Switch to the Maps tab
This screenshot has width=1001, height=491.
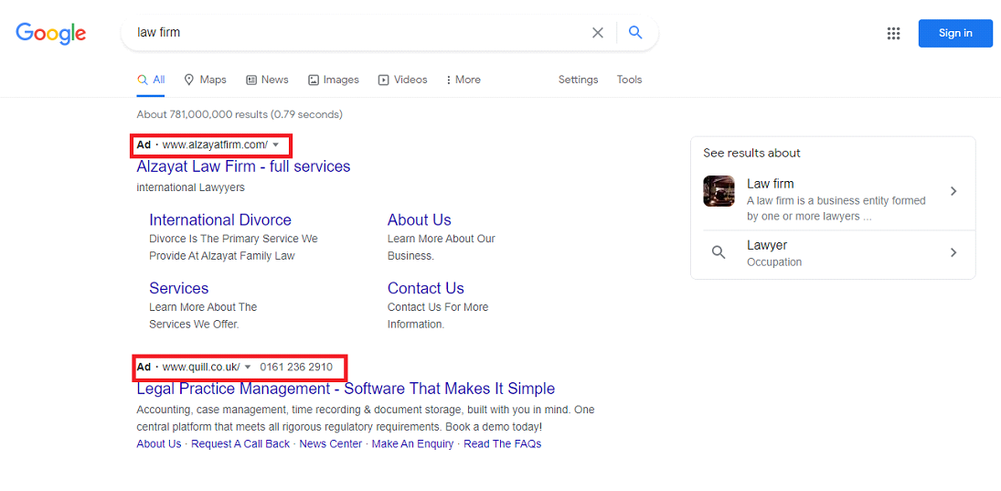[x=205, y=80]
